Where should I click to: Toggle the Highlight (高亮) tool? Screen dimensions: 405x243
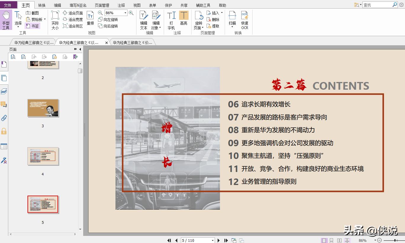[184, 18]
